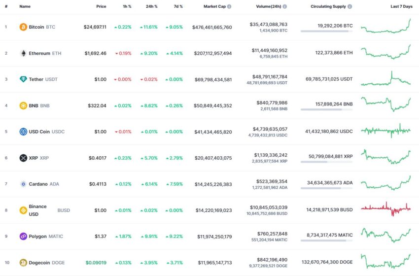Click the Tether green logo icon
Screen dimensions: 419x276
click(x=23, y=79)
